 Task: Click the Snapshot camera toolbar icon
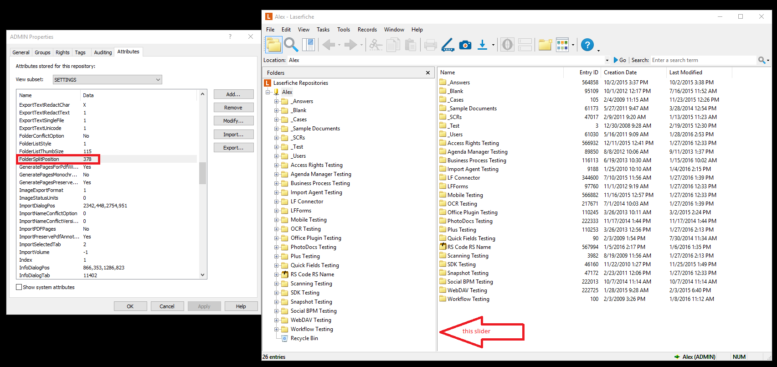[465, 45]
